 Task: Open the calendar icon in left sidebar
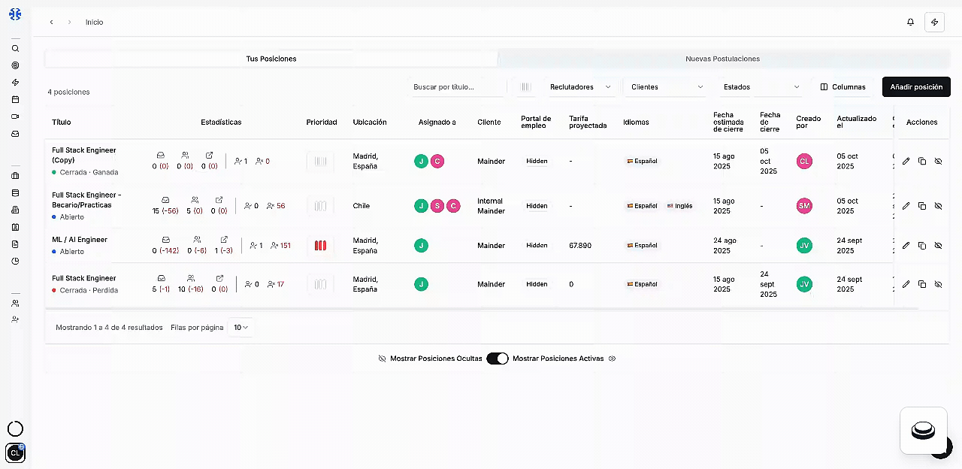click(x=15, y=99)
